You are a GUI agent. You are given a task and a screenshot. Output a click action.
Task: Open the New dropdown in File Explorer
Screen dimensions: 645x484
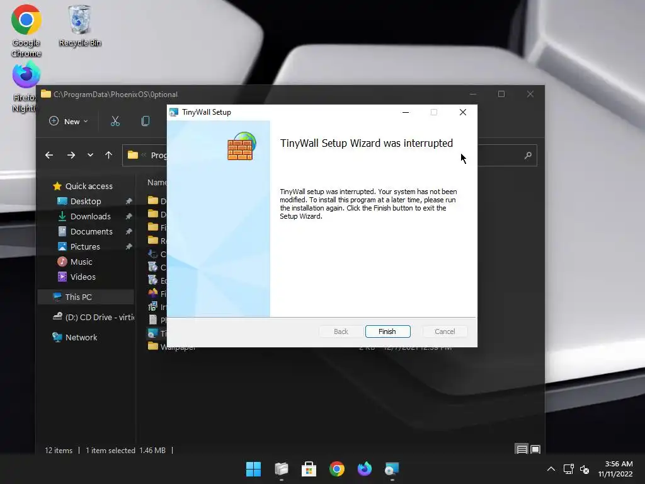[x=68, y=122]
